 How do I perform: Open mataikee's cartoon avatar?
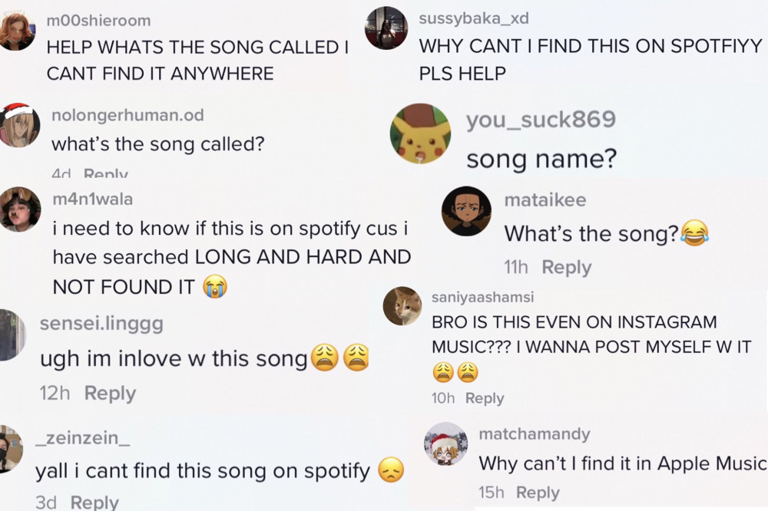466,211
